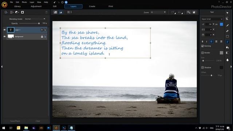Select the Text tool icon
Screen dimensions: 233x131
coord(227,42)
